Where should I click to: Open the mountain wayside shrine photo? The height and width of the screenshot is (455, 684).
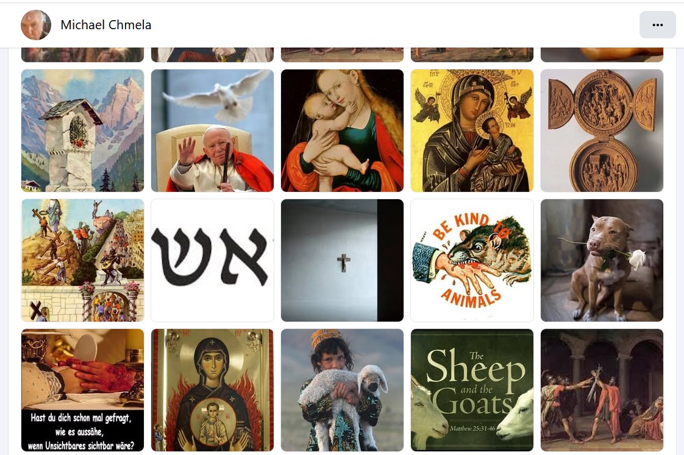pos(82,130)
